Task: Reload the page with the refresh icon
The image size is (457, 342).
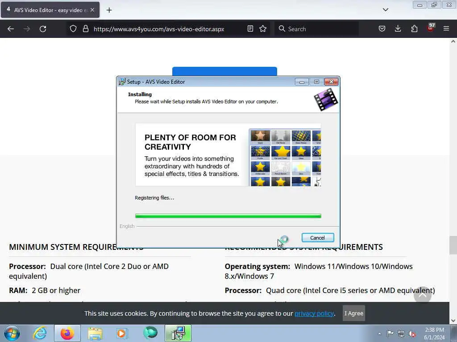Action: click(43, 29)
